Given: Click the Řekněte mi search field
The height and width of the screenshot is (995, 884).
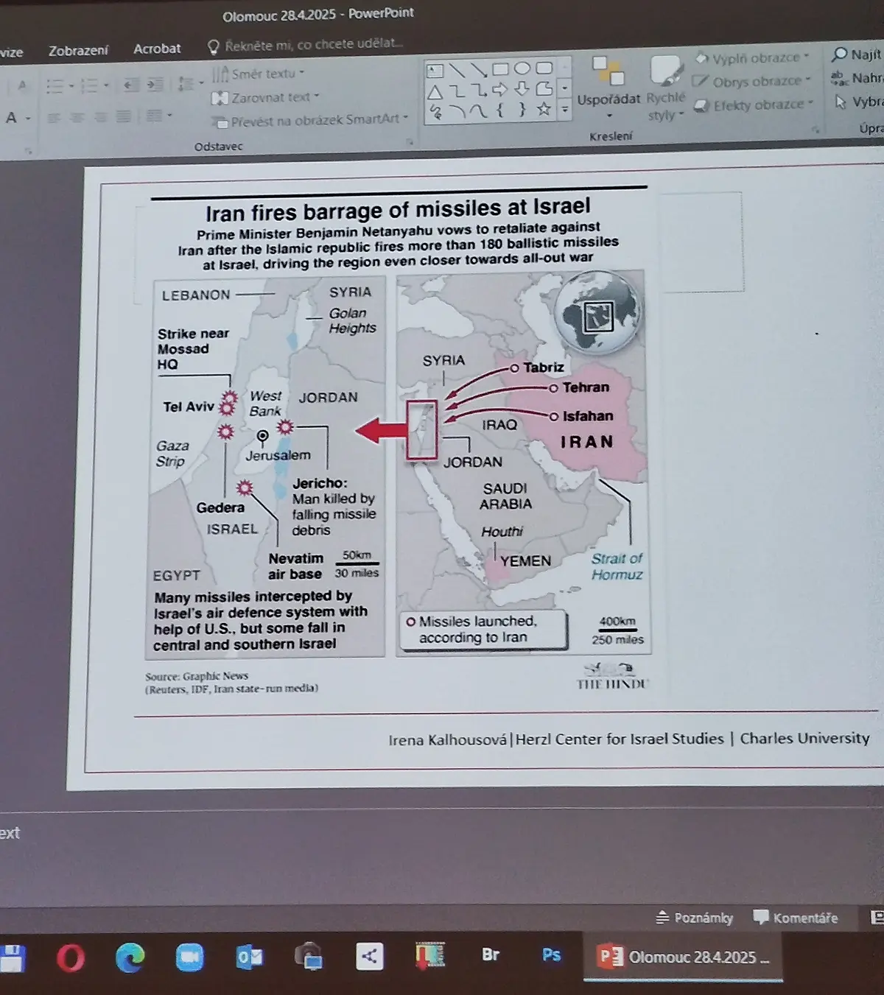Looking at the screenshot, I should (306, 45).
